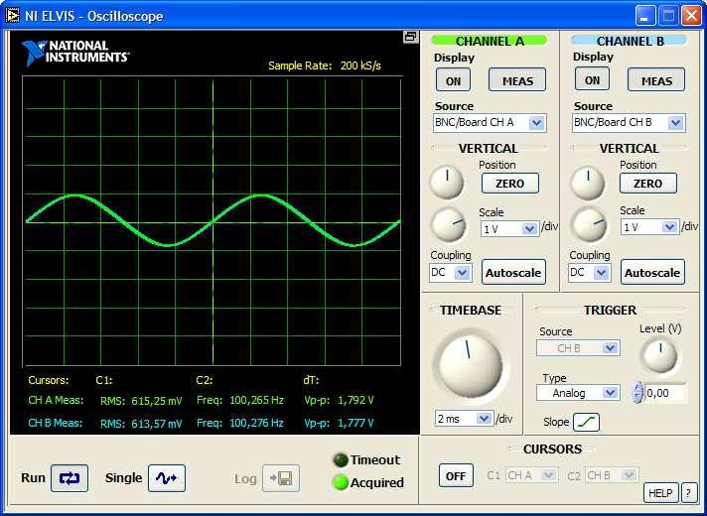Image resolution: width=707 pixels, height=516 pixels.
Task: Click the trigger level stepper arrows
Action: (637, 393)
